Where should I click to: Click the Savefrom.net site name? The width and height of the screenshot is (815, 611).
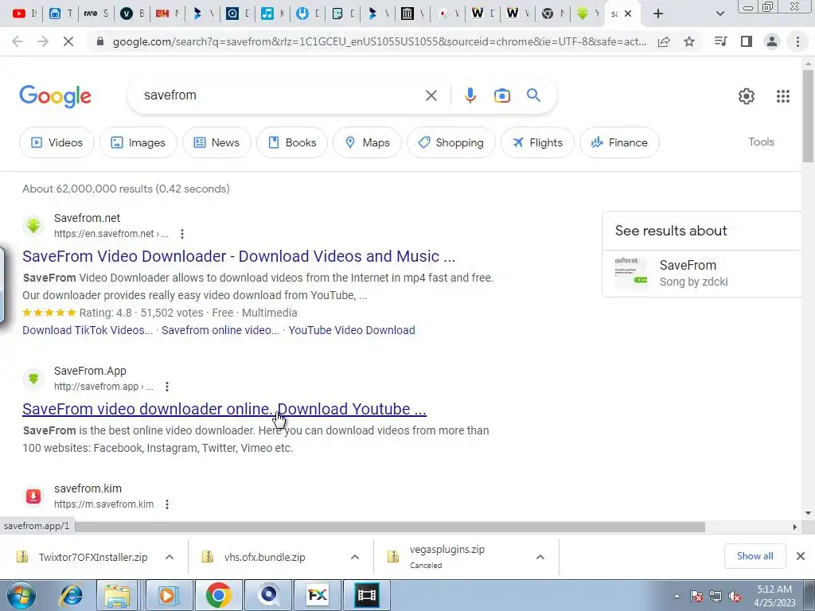coord(87,218)
